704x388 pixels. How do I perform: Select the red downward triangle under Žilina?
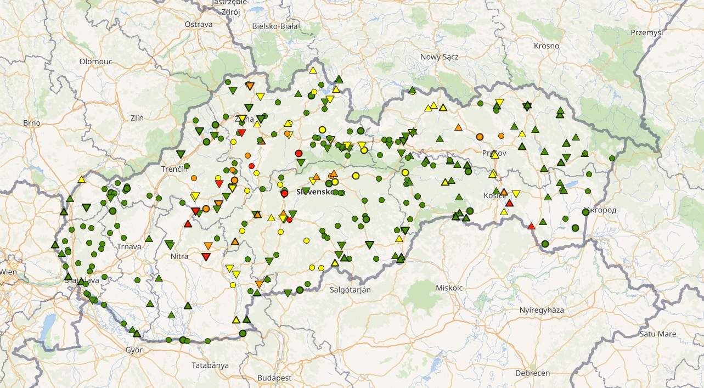click(242, 132)
